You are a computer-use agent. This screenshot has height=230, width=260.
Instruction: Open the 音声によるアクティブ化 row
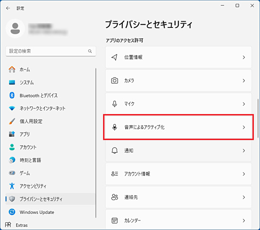click(178, 127)
